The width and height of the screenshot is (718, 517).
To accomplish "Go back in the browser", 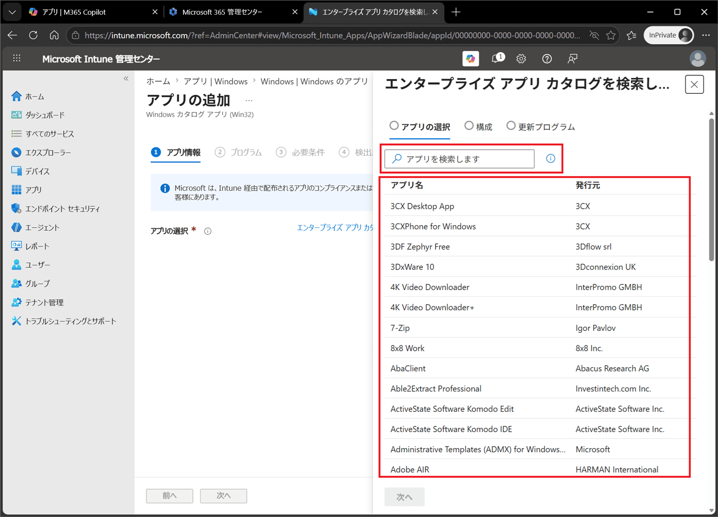I will pyautogui.click(x=12, y=35).
